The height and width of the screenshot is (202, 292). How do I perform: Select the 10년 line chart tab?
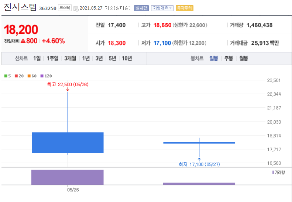click(x=127, y=58)
